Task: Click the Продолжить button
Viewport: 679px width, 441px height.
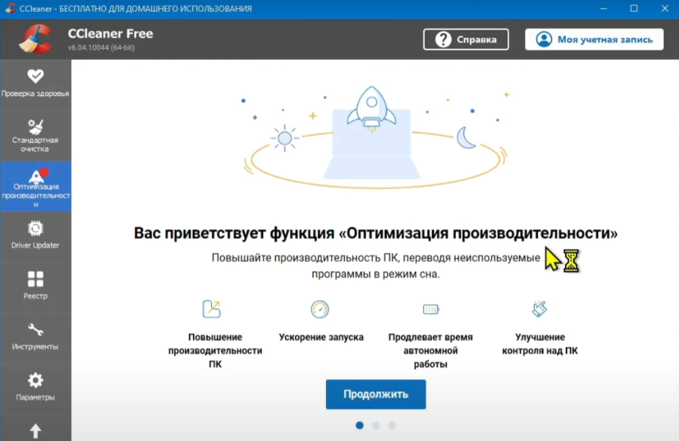Action: coord(376,394)
